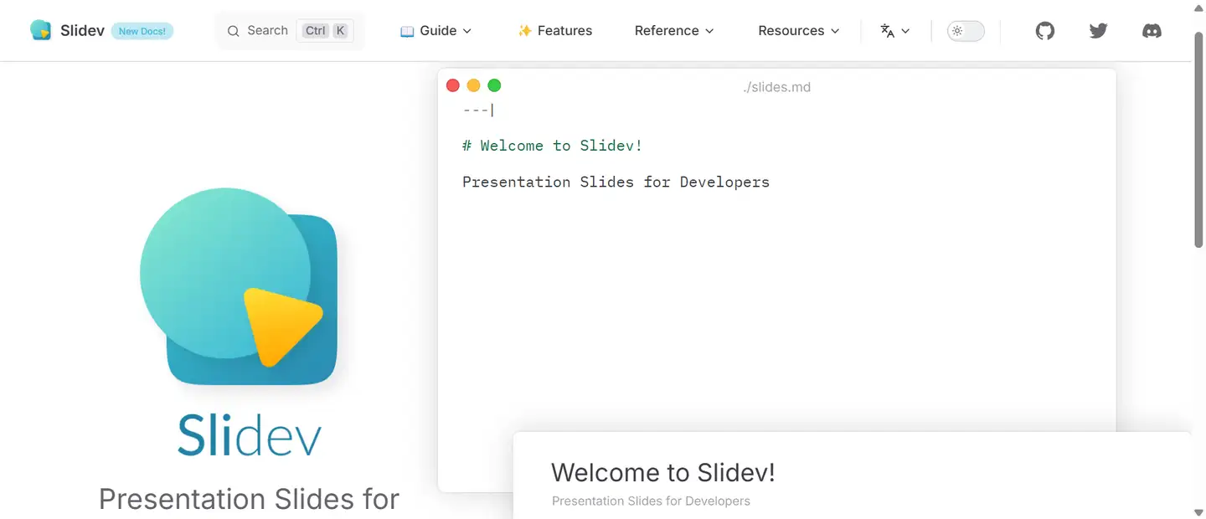The height and width of the screenshot is (519, 1206).
Task: Expand the Guide dropdown menu
Action: [436, 31]
